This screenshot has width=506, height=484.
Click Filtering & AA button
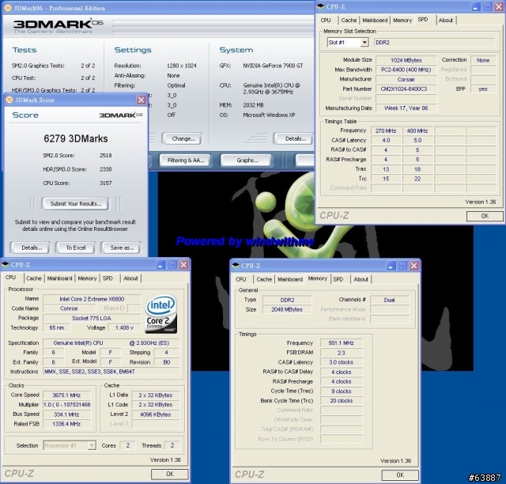186,161
